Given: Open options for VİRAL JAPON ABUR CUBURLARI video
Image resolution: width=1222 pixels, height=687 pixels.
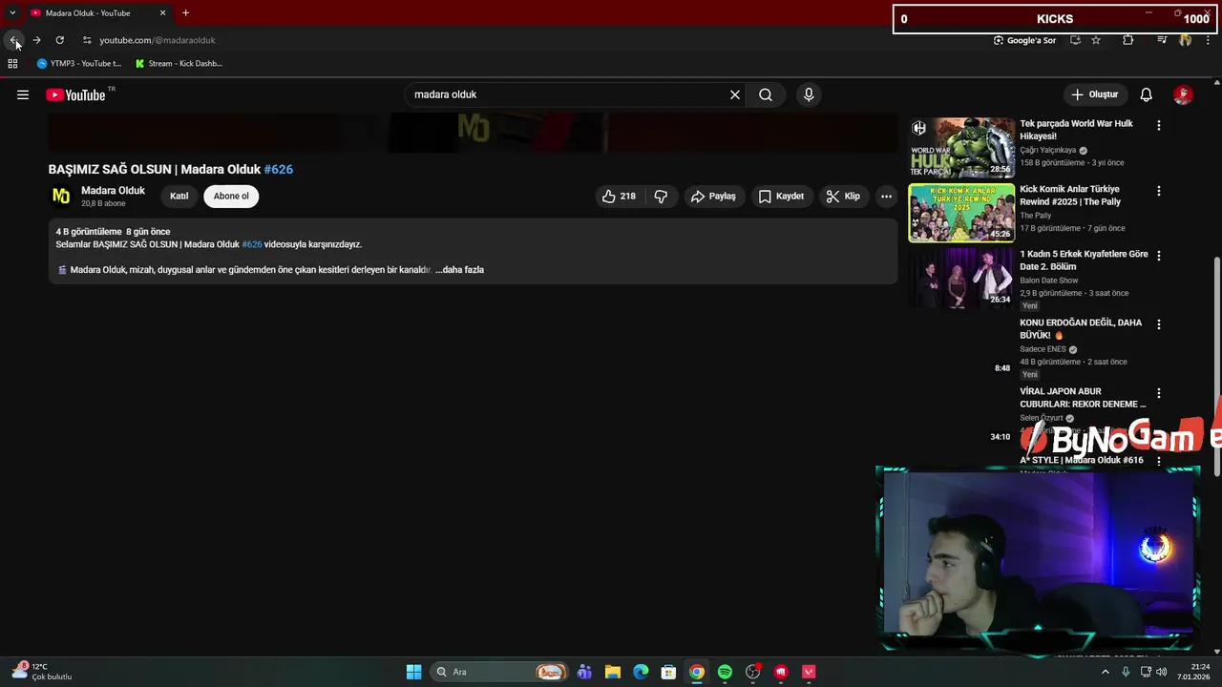Looking at the screenshot, I should tap(1159, 393).
